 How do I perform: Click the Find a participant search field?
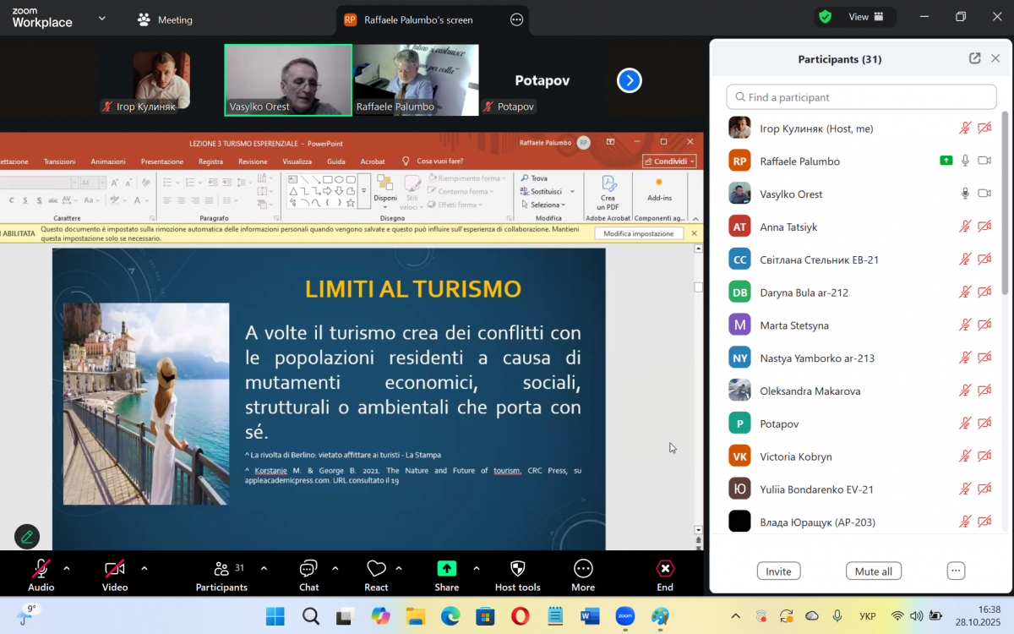(x=861, y=97)
